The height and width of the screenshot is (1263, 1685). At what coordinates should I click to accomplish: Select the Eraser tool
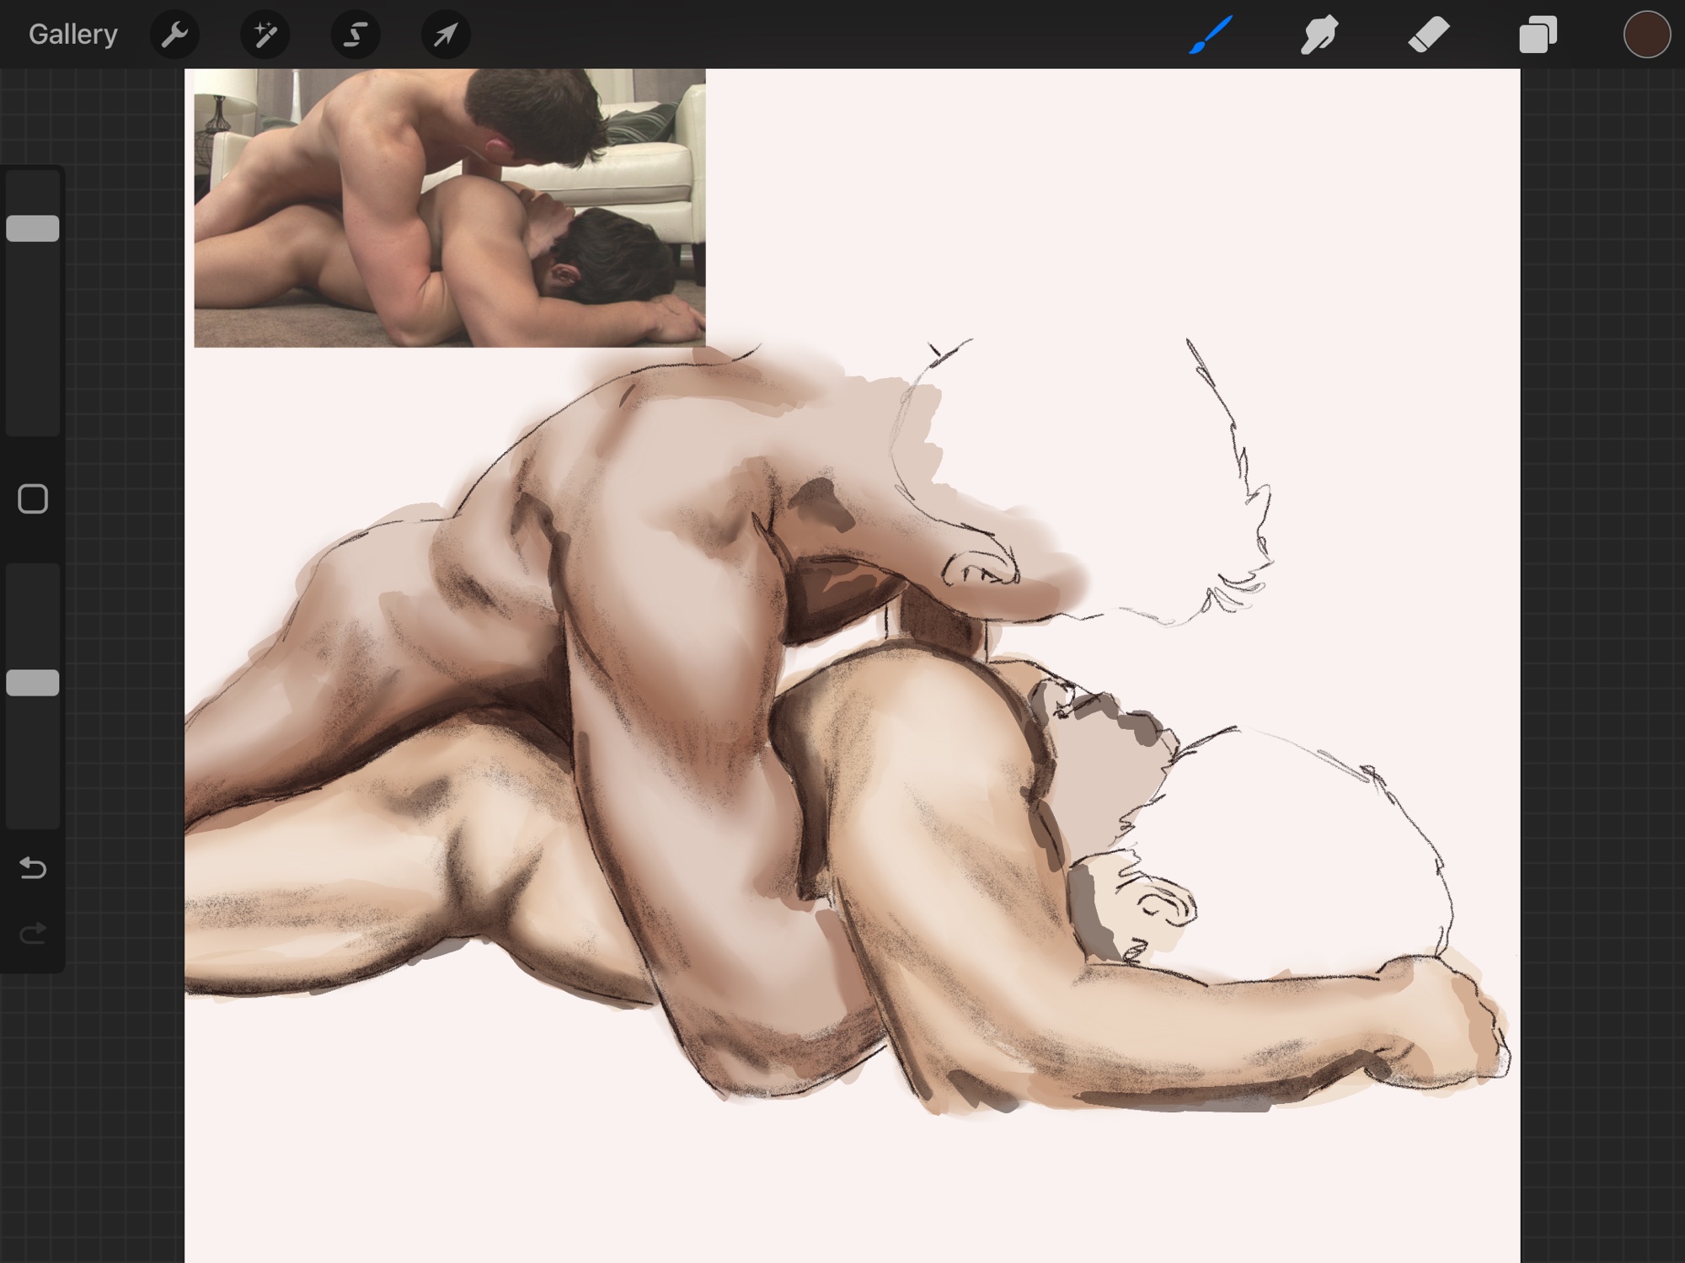coord(1429,35)
